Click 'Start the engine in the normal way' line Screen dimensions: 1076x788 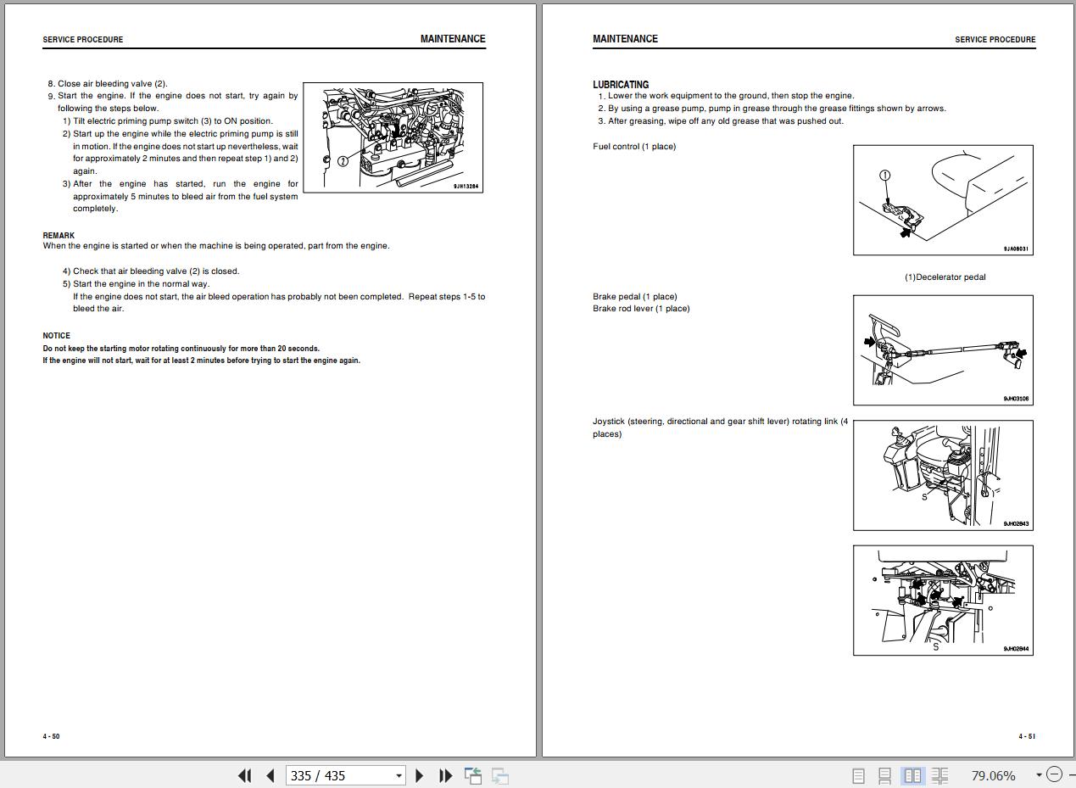tap(136, 284)
